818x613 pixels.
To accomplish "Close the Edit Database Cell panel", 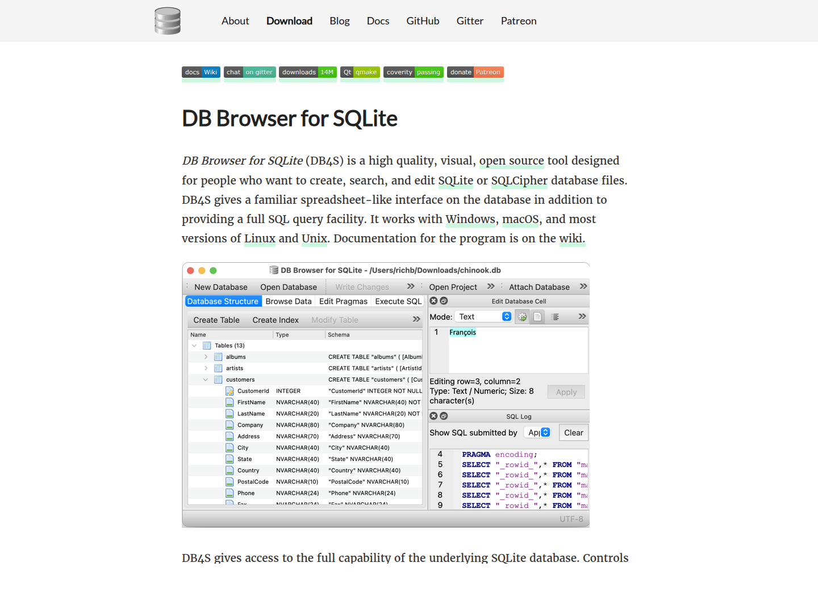I will pyautogui.click(x=433, y=301).
